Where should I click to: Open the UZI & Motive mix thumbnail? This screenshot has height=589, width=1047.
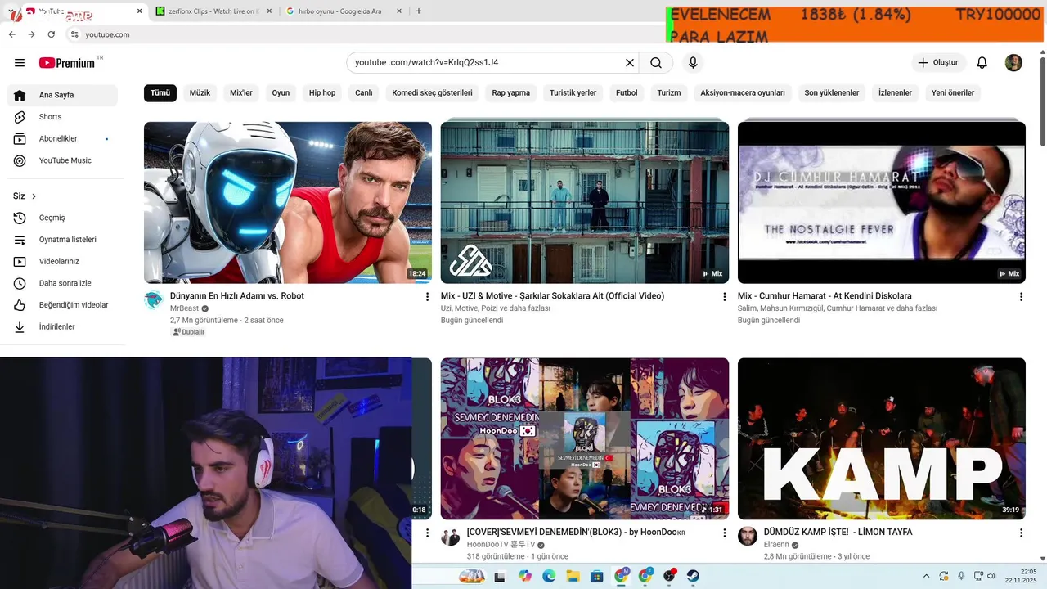(585, 202)
